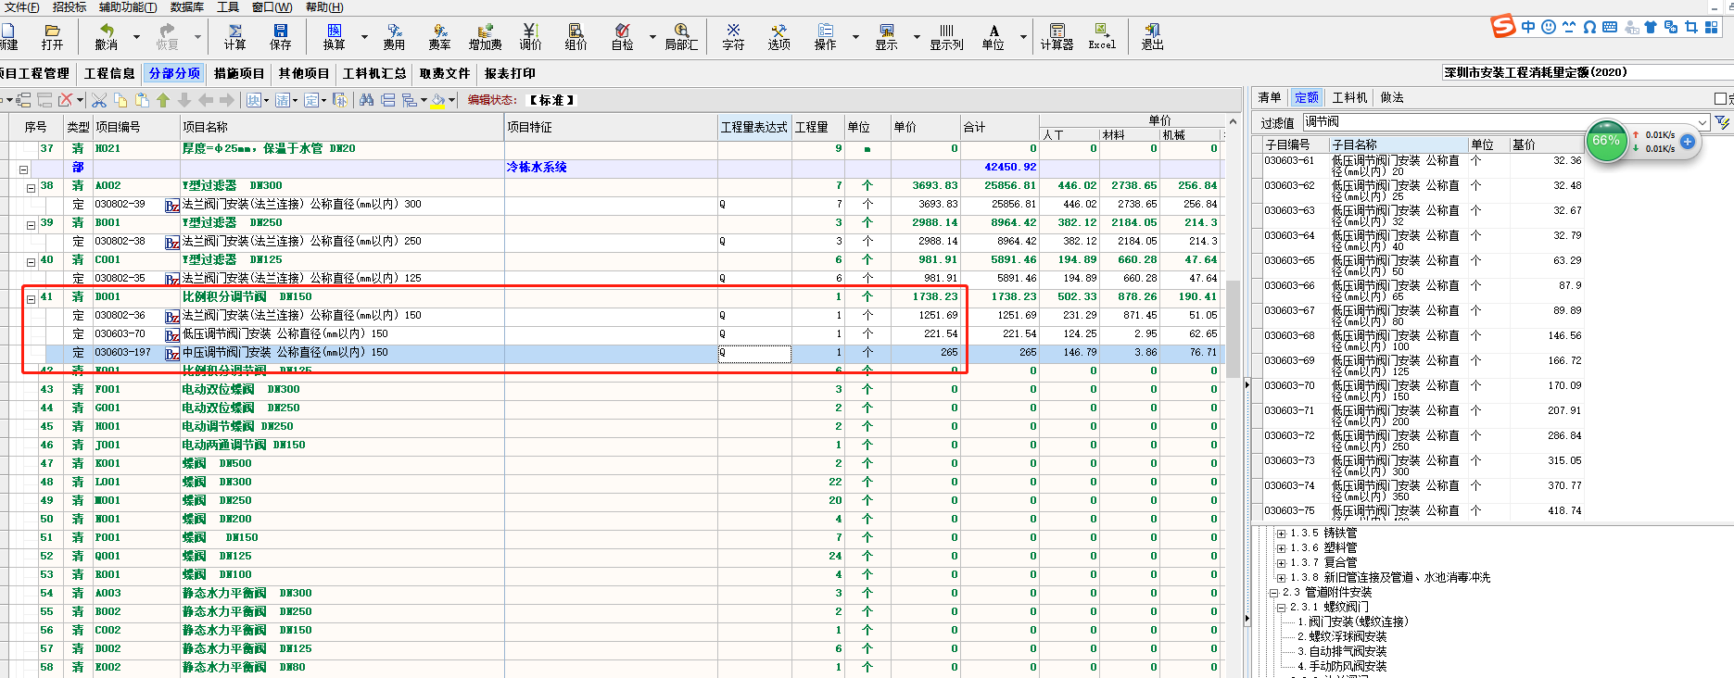Select the 做法 tab in right panel
This screenshot has width=1734, height=678.
1392,98
